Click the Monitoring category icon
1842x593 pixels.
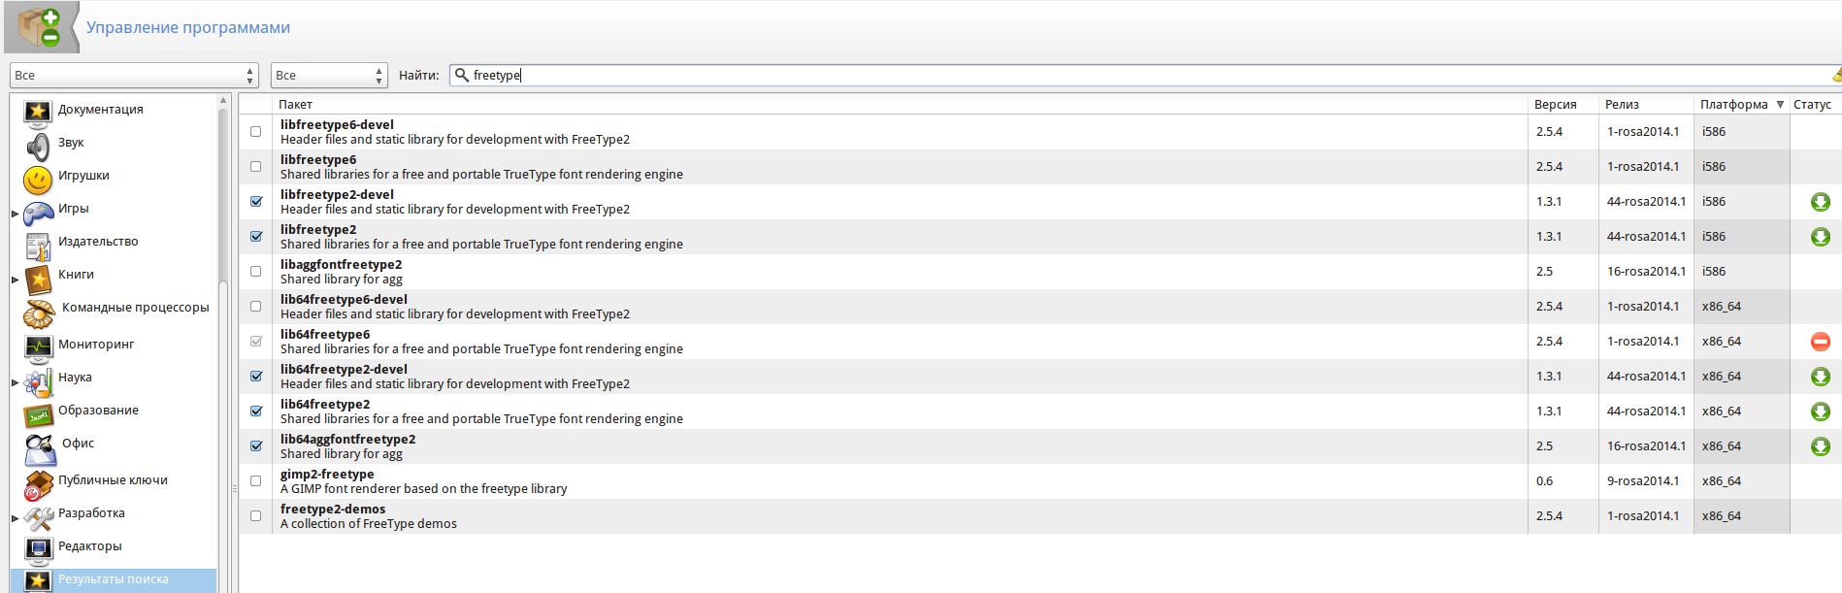point(38,346)
